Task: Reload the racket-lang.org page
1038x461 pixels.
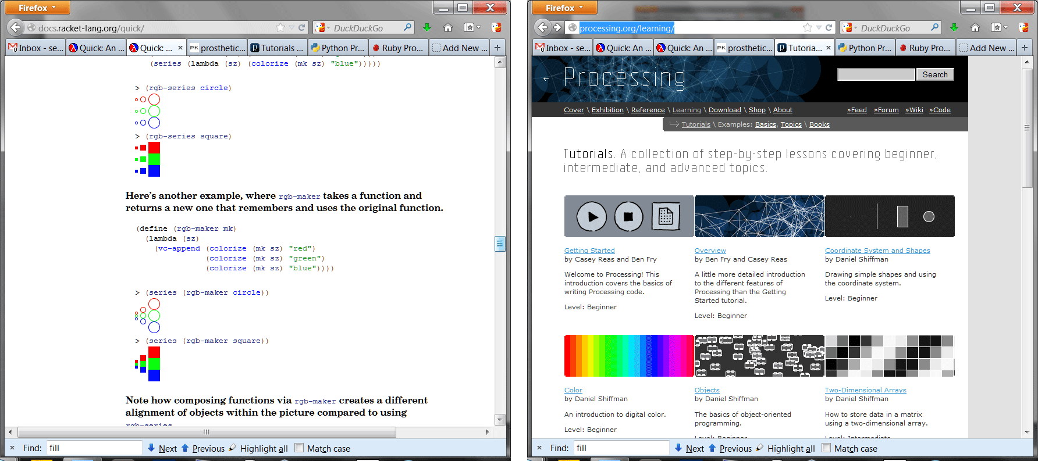Action: [x=302, y=28]
